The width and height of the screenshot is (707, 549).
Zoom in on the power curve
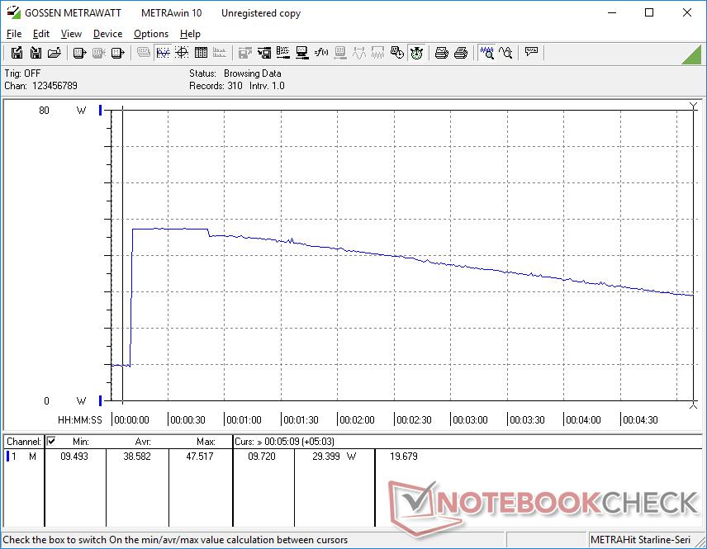pos(488,52)
